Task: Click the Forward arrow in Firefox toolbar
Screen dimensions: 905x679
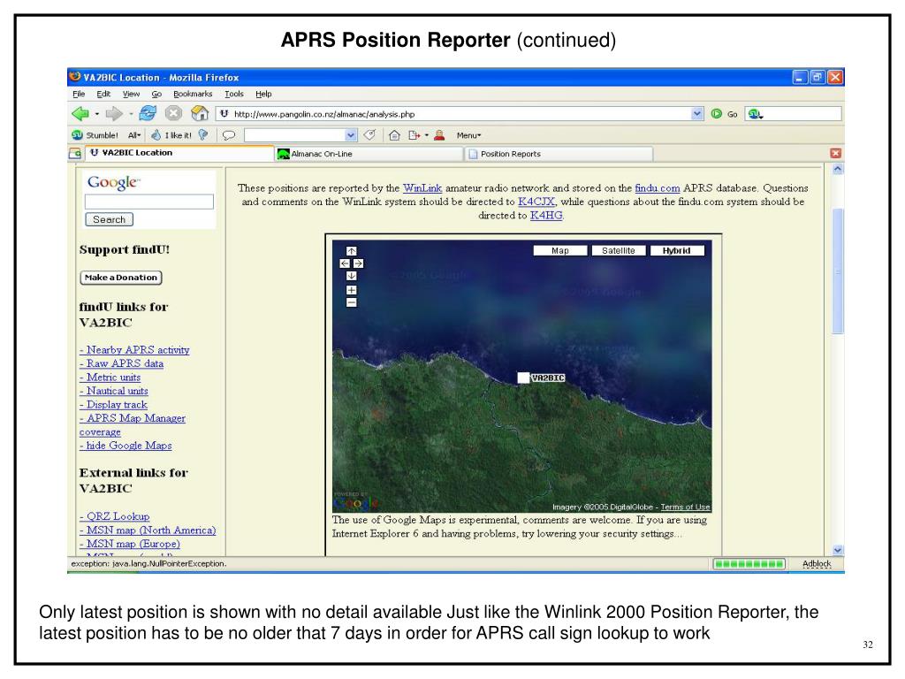Action: pyautogui.click(x=114, y=114)
